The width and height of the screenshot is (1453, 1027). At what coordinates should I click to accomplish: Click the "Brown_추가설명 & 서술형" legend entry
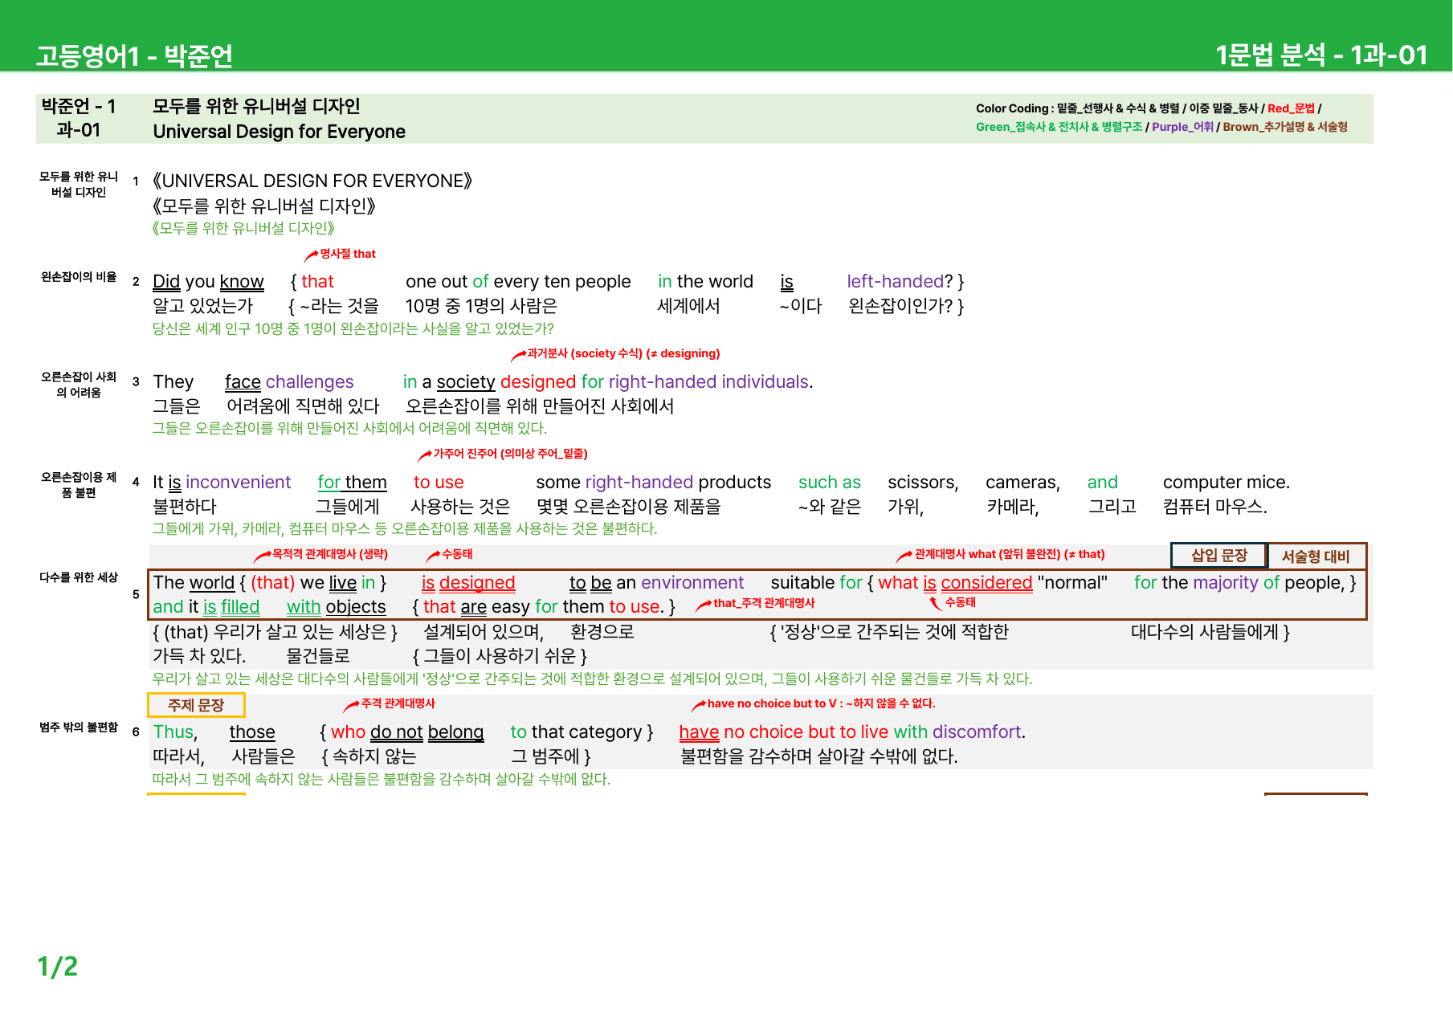1285,127
